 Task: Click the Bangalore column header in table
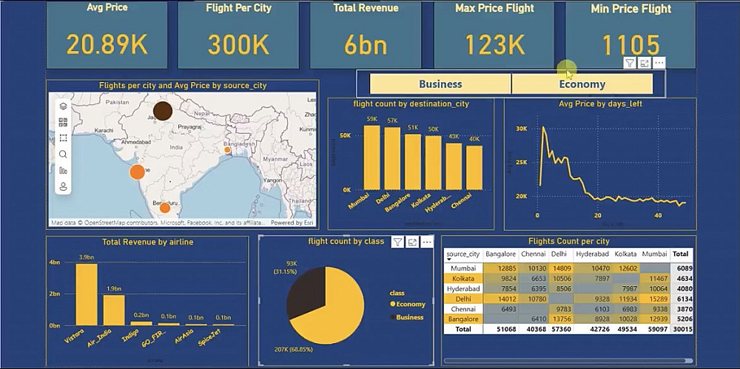[x=500, y=254]
